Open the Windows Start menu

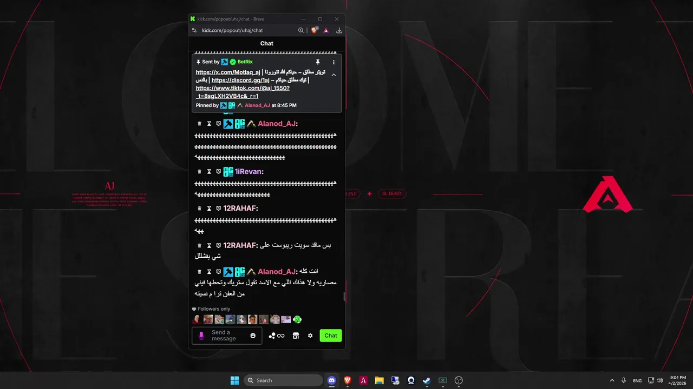(x=234, y=380)
